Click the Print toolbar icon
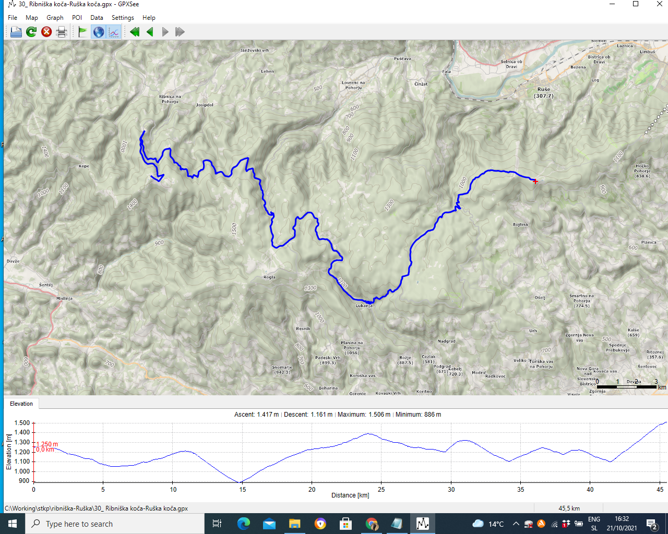 62,32
